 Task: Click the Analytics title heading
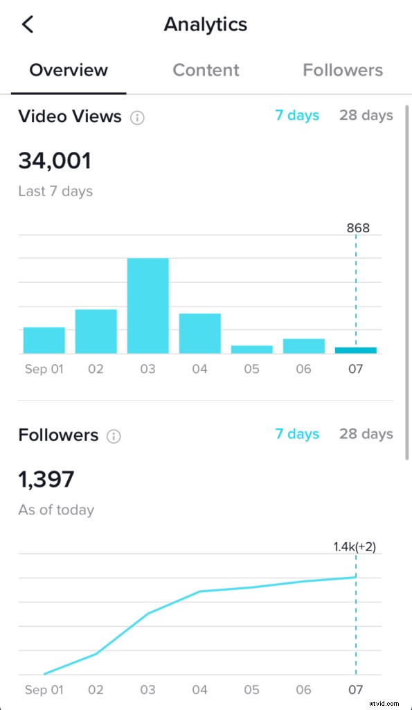206,24
